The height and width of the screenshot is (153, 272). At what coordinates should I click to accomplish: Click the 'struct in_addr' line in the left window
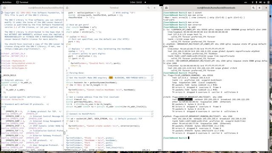pos(9,85)
